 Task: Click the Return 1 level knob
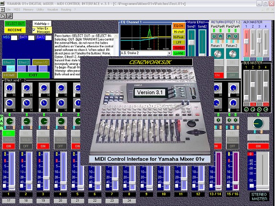click(217, 54)
